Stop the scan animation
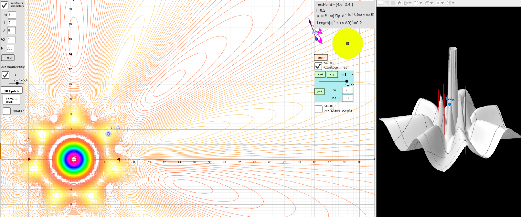The height and width of the screenshot is (217, 521). [x=332, y=74]
